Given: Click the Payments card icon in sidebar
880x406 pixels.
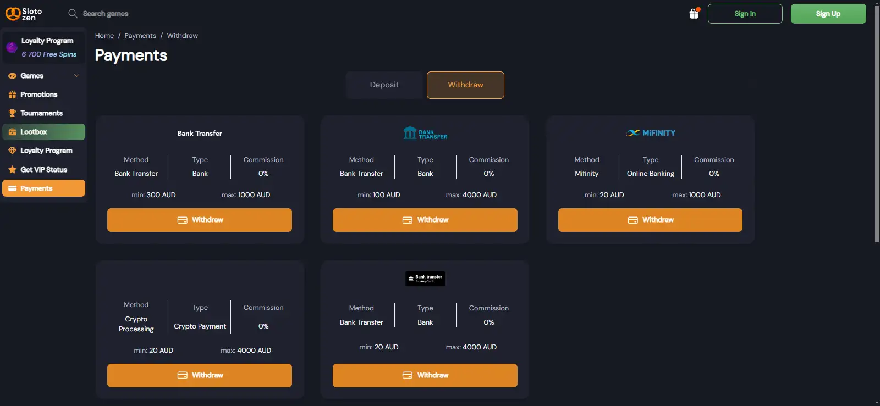Looking at the screenshot, I should 12,188.
